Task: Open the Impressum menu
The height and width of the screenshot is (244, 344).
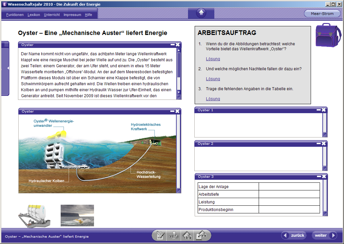Action: (x=72, y=15)
